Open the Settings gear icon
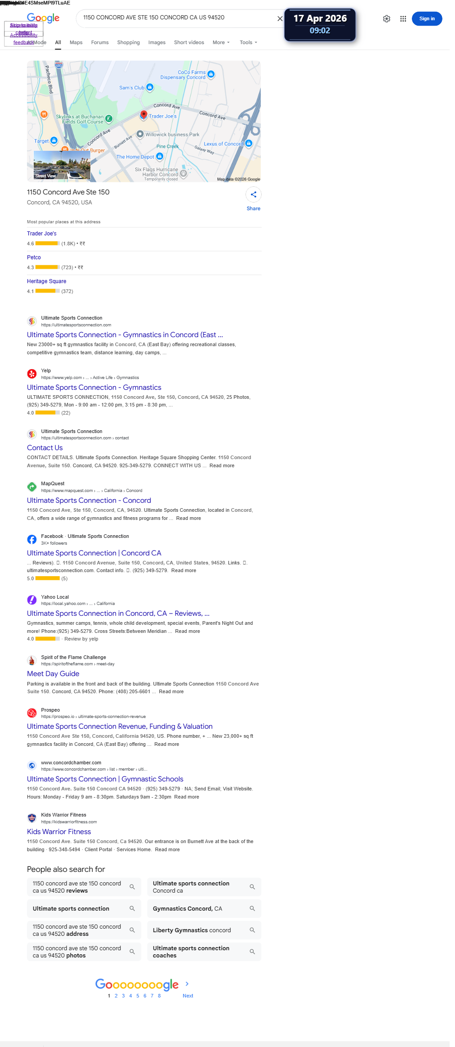Image resolution: width=455 pixels, height=1047 pixels. click(387, 19)
